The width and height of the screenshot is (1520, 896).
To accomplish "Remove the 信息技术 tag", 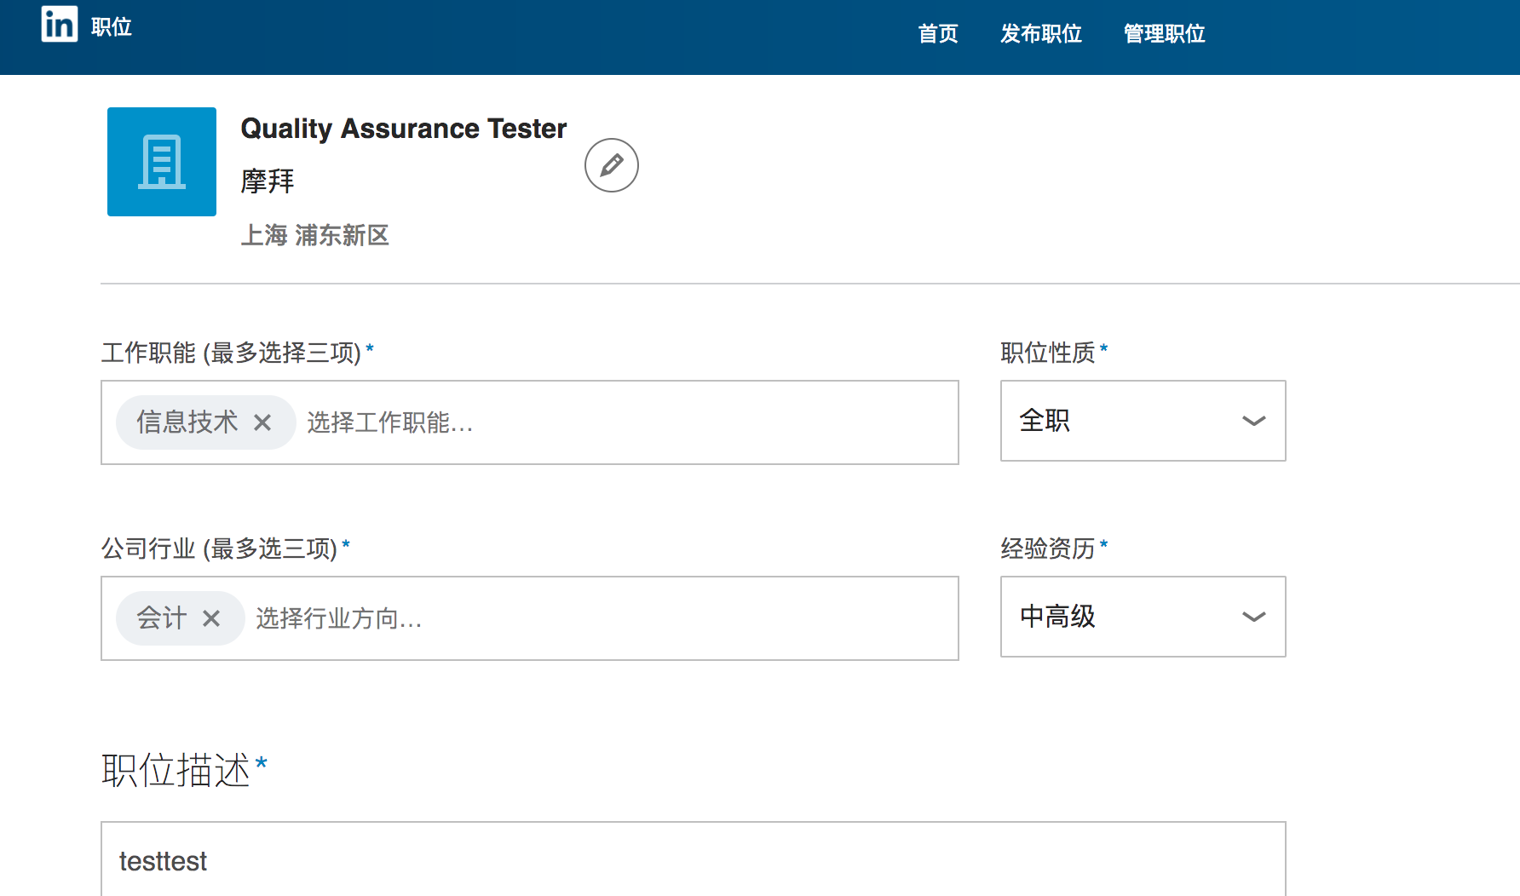I will [x=262, y=422].
